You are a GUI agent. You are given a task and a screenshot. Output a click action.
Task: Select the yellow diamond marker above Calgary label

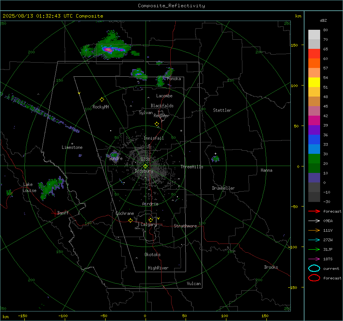click(x=151, y=220)
